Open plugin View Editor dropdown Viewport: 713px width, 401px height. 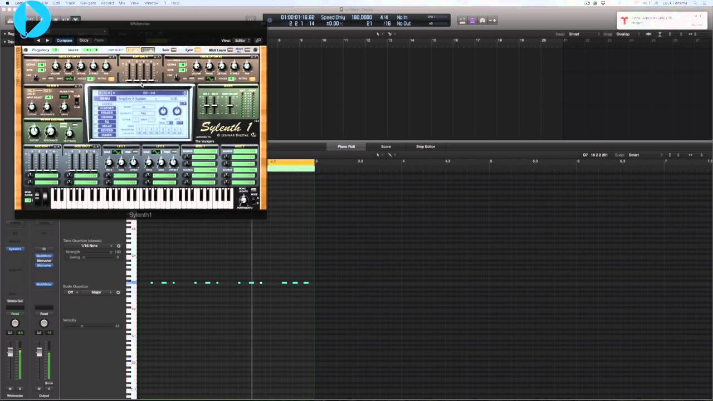(x=242, y=40)
